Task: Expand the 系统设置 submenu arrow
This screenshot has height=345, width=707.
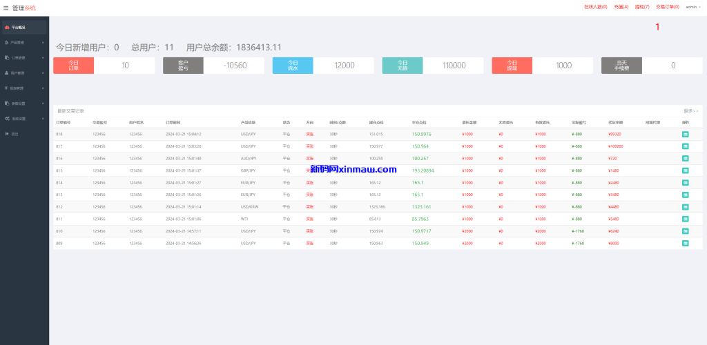Action: tap(43, 119)
